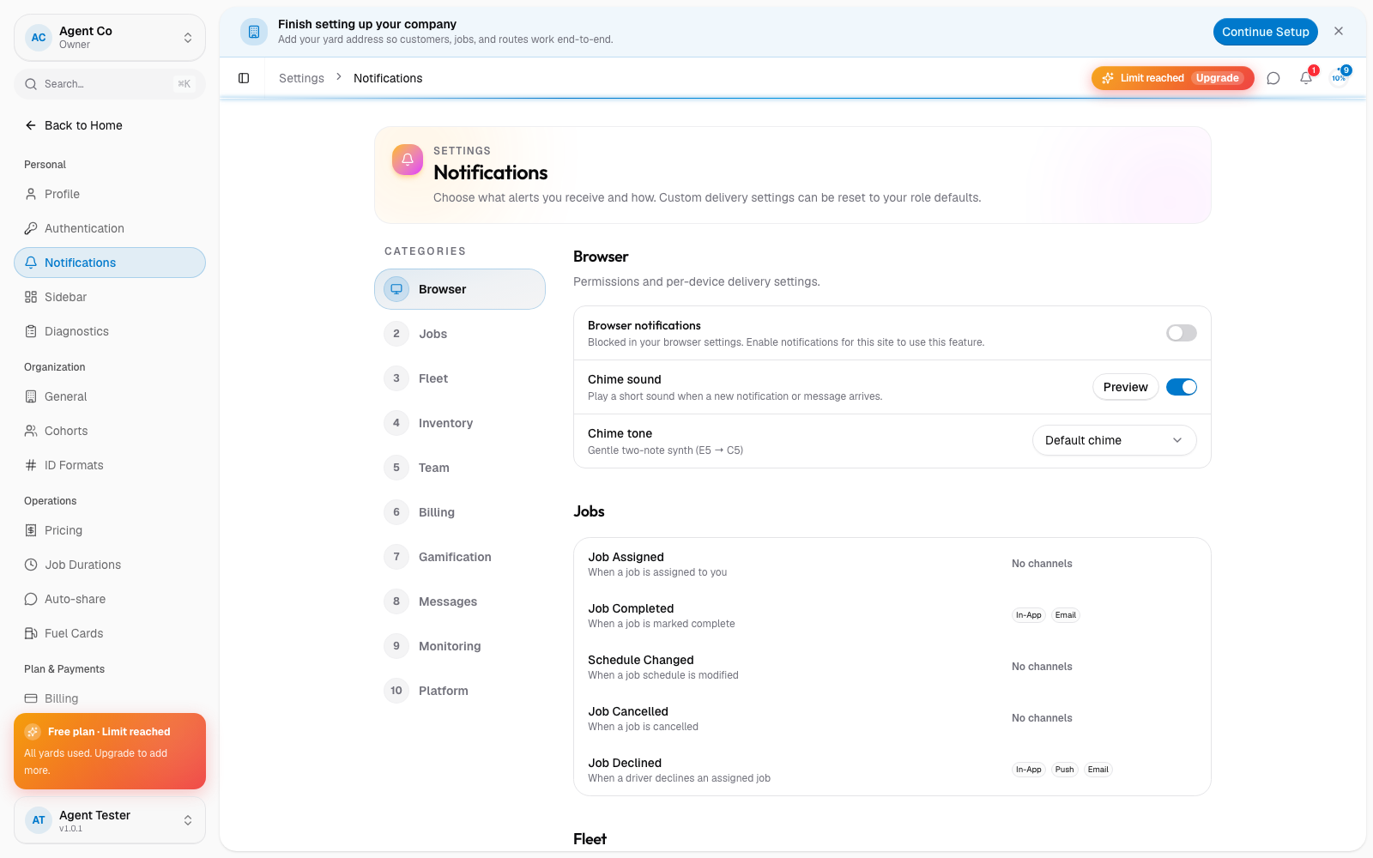Viewport: 1373px width, 858px height.
Task: Open the notifications bell with red badge
Action: pyautogui.click(x=1306, y=78)
